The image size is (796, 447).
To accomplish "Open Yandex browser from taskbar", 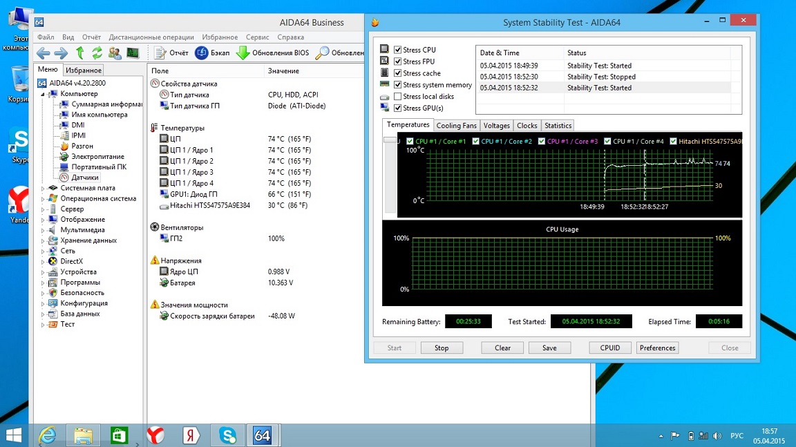I will pos(156,435).
